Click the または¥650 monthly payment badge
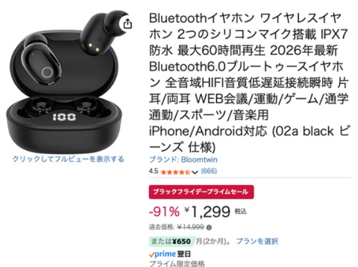Viewport: 358px width, 267px height. pyautogui.click(x=172, y=242)
